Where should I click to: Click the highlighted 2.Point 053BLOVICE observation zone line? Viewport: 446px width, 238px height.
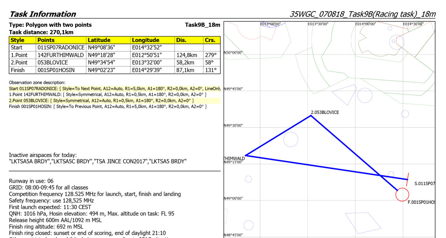point(101,100)
